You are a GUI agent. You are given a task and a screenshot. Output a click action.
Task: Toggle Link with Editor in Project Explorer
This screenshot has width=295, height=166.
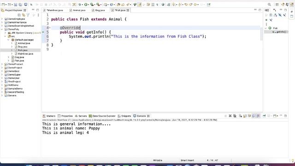coord(24,15)
